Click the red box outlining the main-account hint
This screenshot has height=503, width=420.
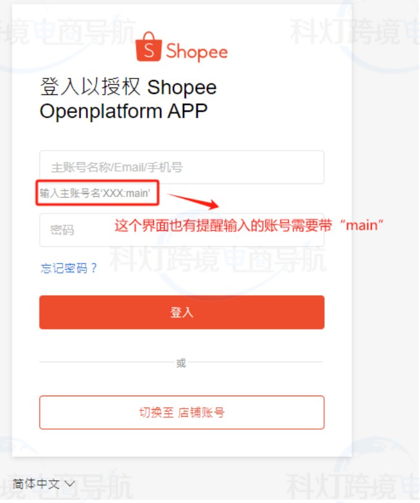pyautogui.click(x=98, y=193)
